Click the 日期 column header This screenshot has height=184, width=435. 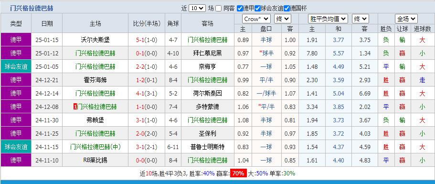click(x=47, y=23)
